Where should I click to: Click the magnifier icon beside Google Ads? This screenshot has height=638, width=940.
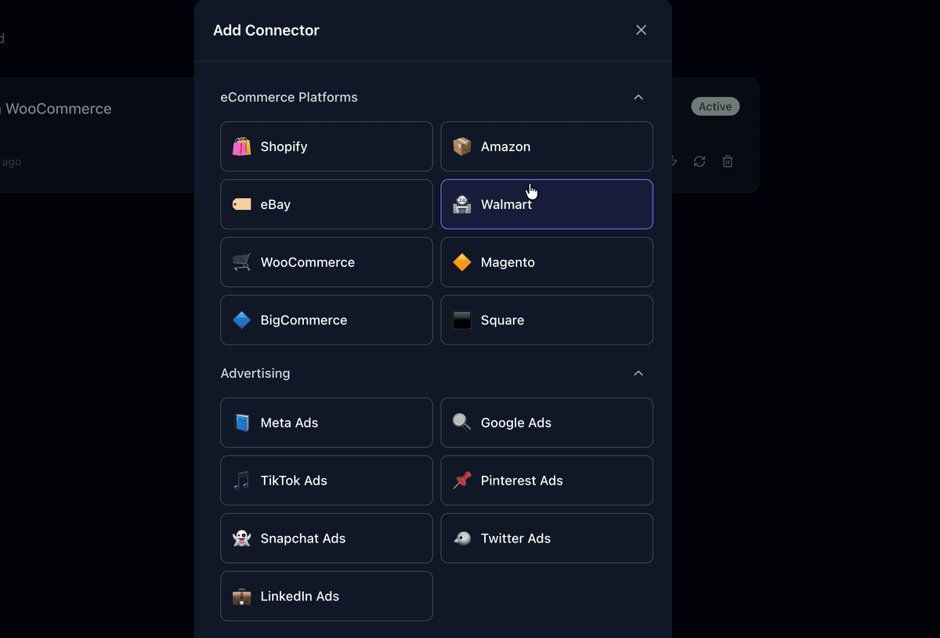(x=461, y=422)
